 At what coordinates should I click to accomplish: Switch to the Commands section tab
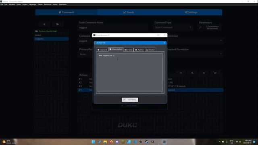66,12
